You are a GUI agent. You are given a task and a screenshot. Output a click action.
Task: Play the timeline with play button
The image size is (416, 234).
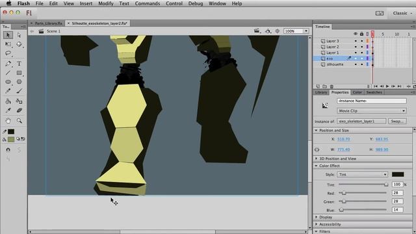coord(387,86)
